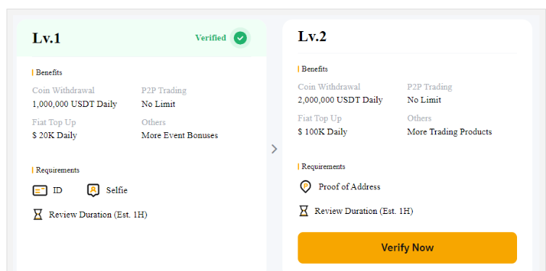This screenshot has height=271, width=546.
Task: Click '$ 100K Daily' fiat value
Action: click(322, 132)
